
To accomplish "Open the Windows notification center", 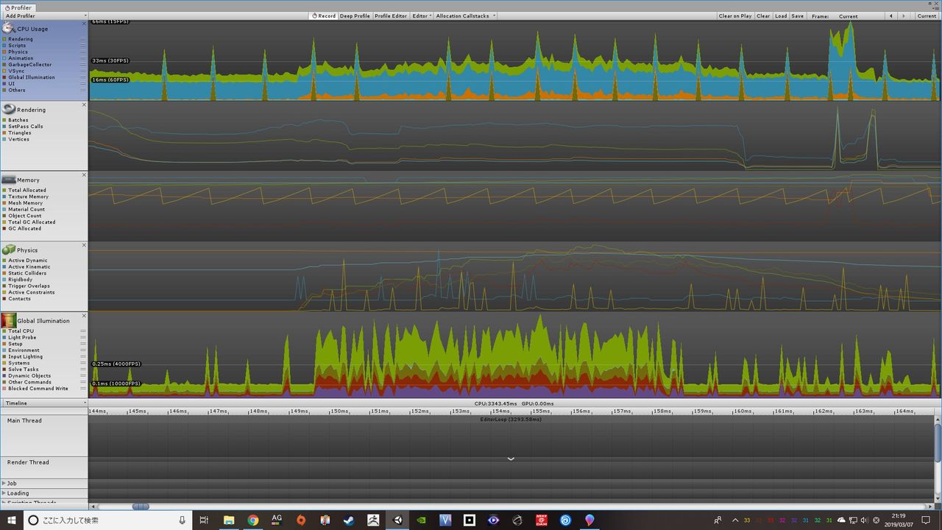I will point(926,520).
